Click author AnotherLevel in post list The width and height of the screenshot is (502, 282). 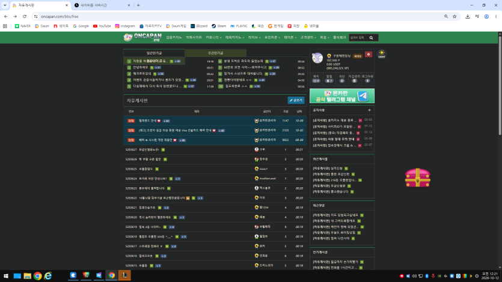[268, 179]
